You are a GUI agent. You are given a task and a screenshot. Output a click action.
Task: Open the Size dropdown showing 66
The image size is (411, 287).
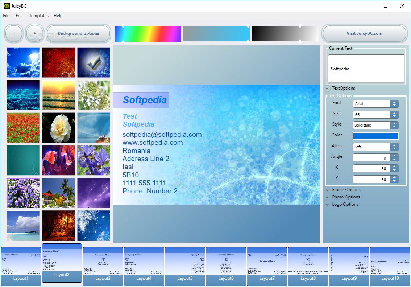pyautogui.click(x=376, y=115)
